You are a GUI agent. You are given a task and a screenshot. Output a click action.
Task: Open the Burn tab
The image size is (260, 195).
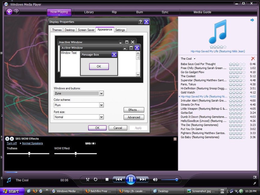click(x=139, y=12)
